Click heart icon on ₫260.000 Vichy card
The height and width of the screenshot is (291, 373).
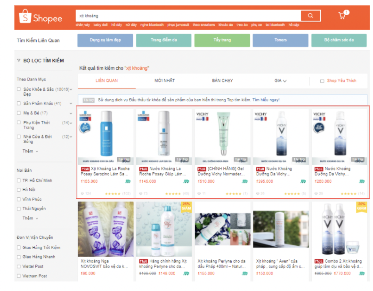pyautogui.click(x=316, y=194)
